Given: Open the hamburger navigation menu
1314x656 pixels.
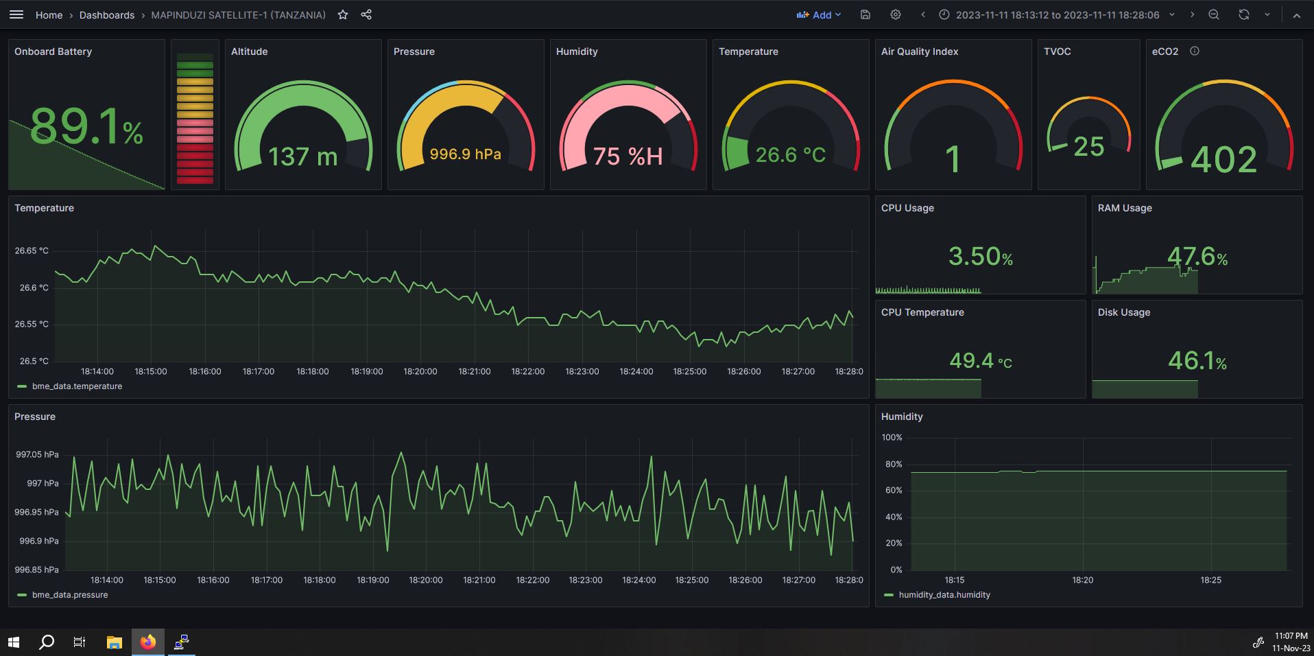Looking at the screenshot, I should (x=16, y=14).
